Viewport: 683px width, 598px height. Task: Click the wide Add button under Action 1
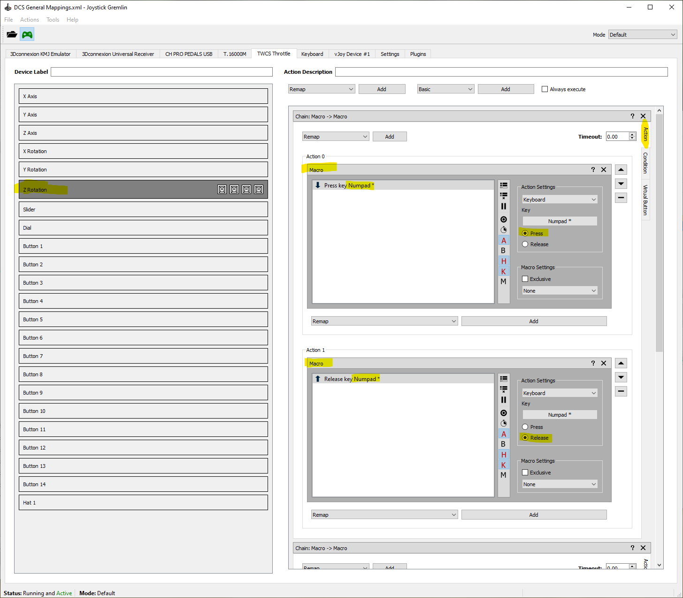tap(534, 515)
